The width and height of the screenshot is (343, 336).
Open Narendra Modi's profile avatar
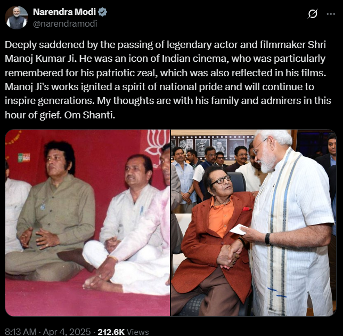coord(17,18)
